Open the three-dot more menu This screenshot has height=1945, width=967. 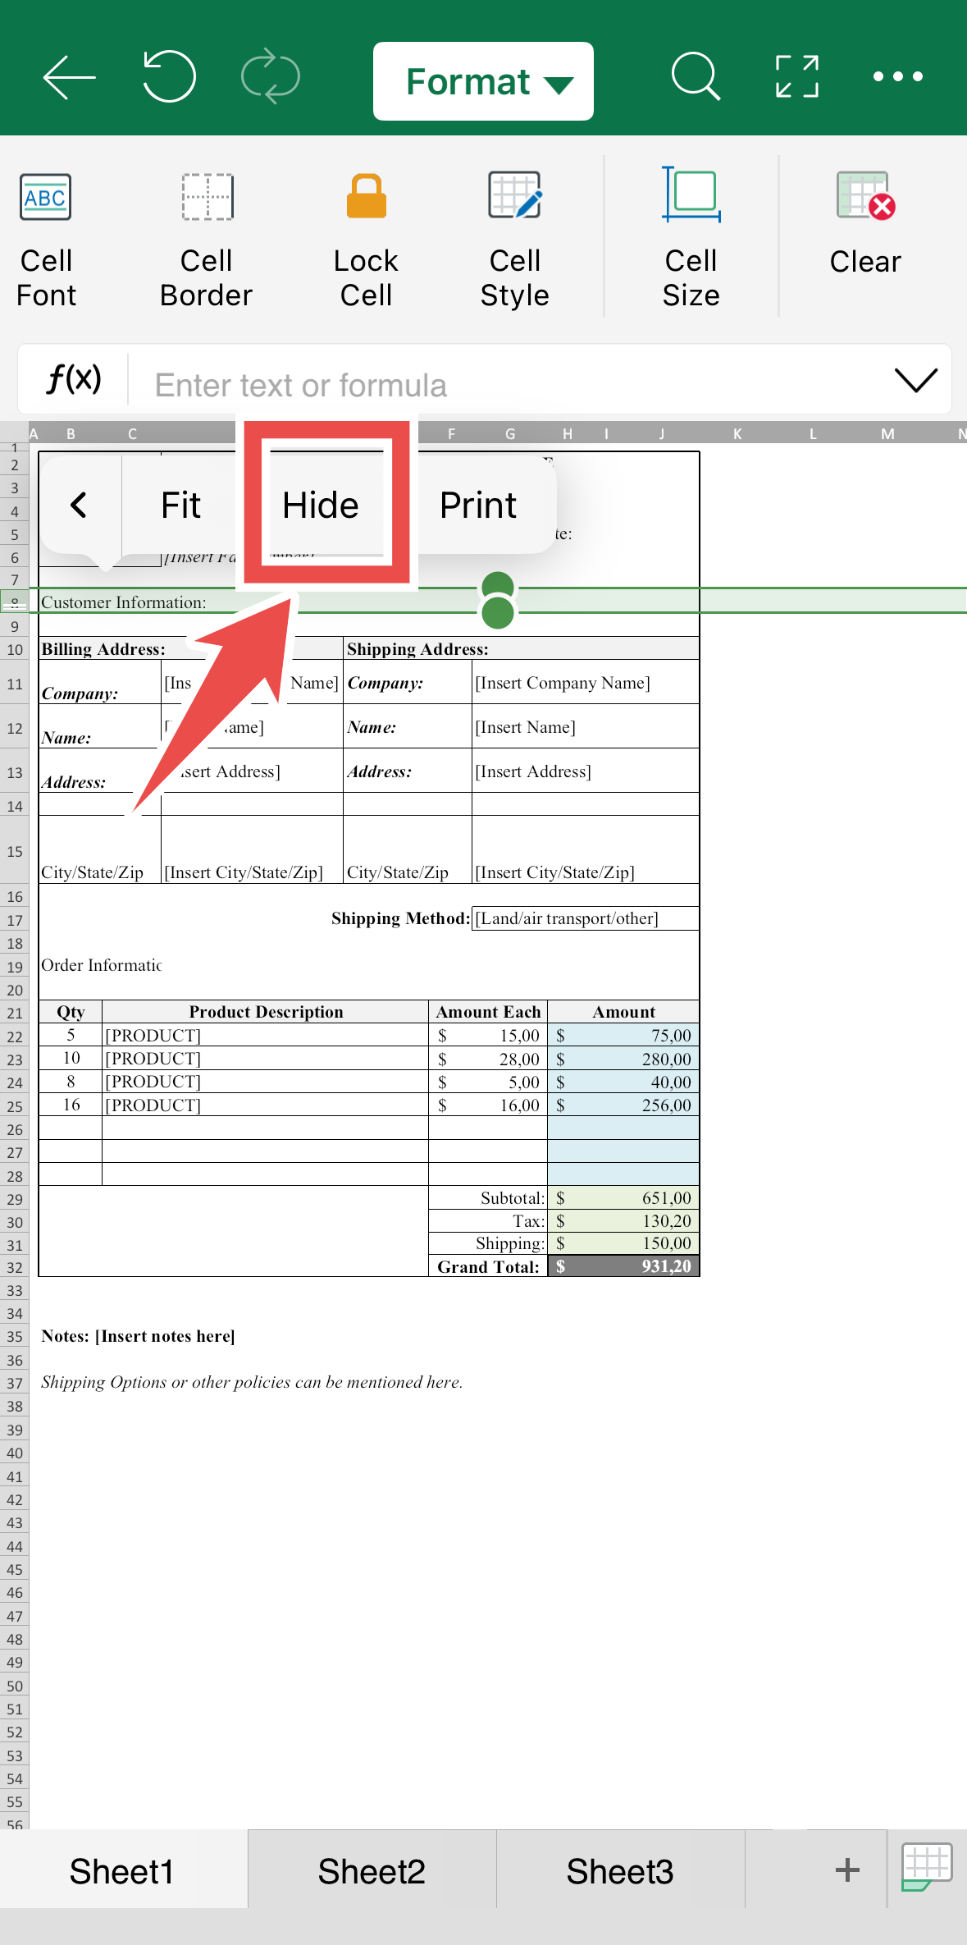point(898,76)
